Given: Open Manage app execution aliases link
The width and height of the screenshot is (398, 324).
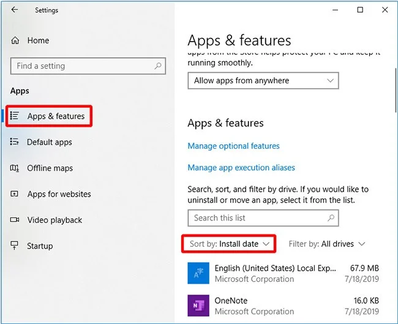Looking at the screenshot, I should pos(241,168).
